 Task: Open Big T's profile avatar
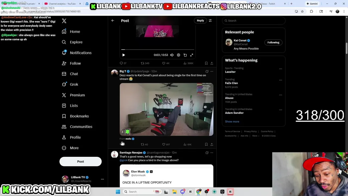(x=114, y=73)
